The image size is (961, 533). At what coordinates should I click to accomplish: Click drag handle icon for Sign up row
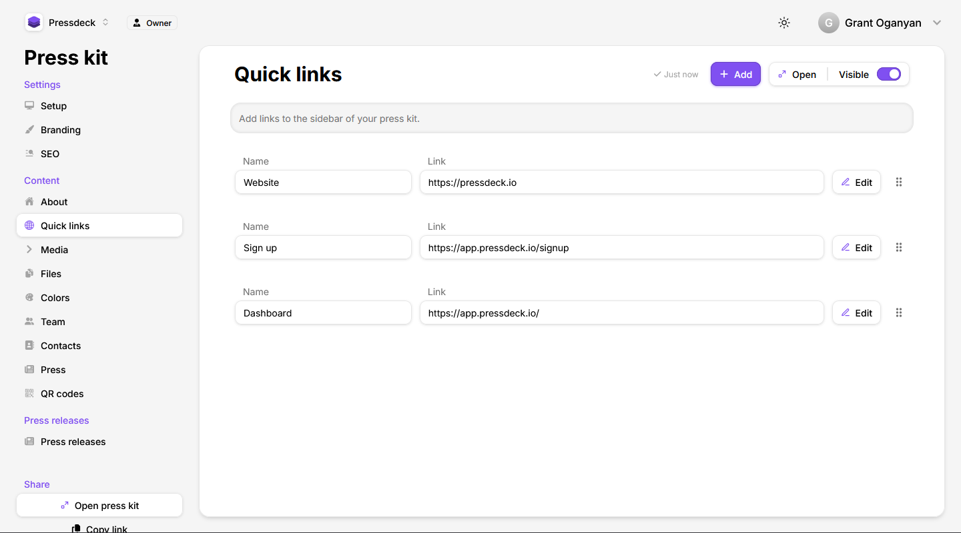tap(899, 247)
